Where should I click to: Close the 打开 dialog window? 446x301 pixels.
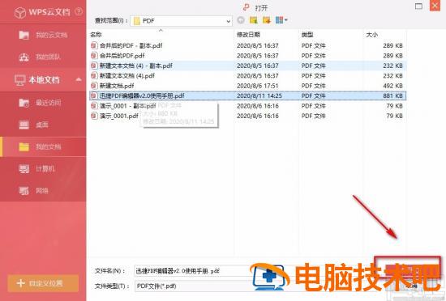tap(435, 6)
